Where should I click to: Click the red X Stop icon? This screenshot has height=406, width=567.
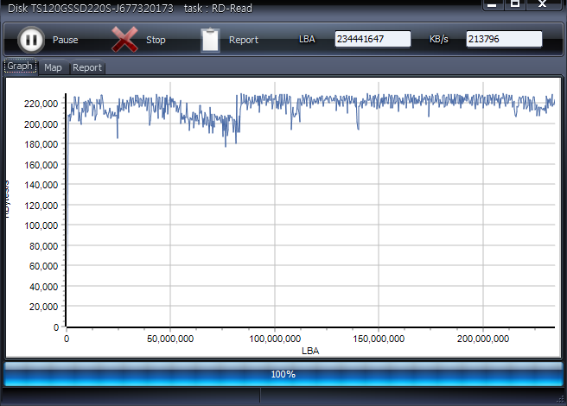pos(125,40)
